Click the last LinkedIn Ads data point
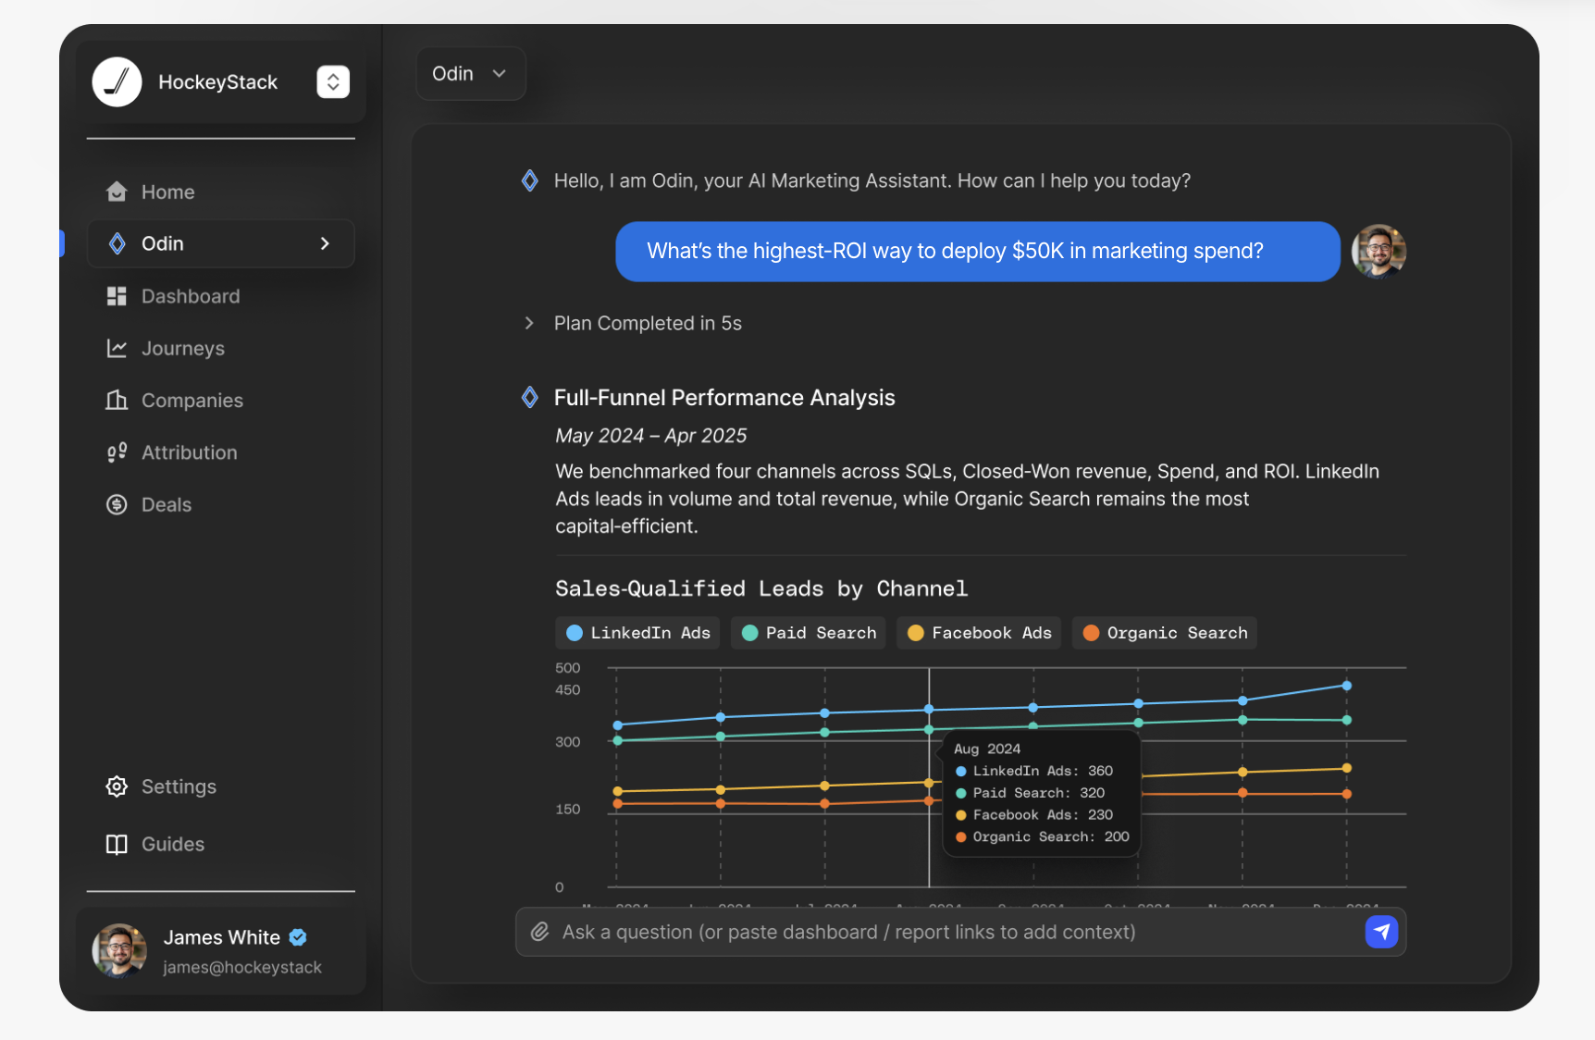Screen dimensions: 1595x1040 click(1347, 686)
